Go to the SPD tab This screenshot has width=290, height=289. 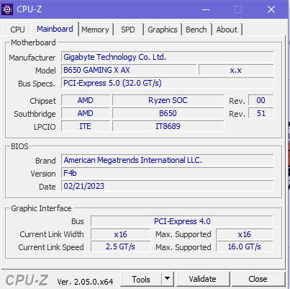pyautogui.click(x=128, y=30)
